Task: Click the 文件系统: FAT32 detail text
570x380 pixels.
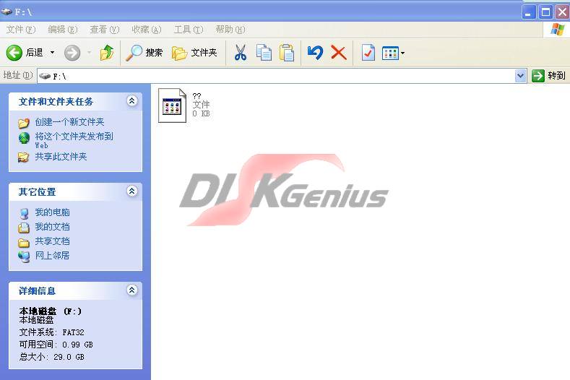Action: click(51, 332)
